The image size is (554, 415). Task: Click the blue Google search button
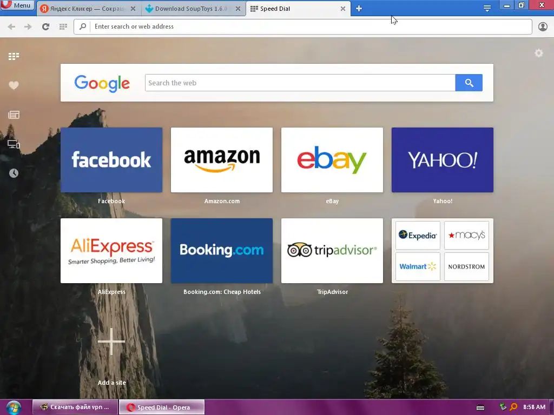coord(469,83)
